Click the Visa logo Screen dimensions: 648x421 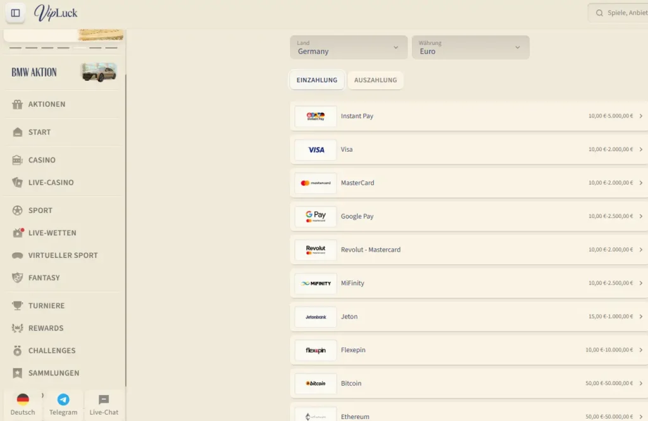coord(316,150)
